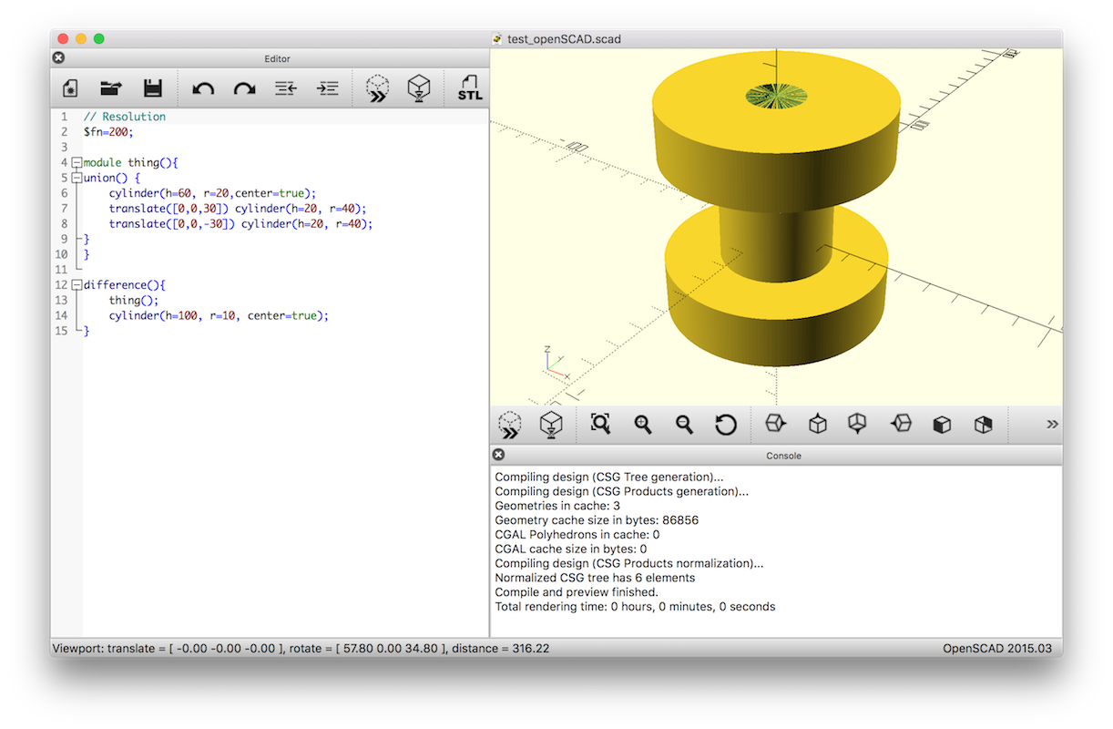Run Preview from the viewport toolbar

[510, 425]
